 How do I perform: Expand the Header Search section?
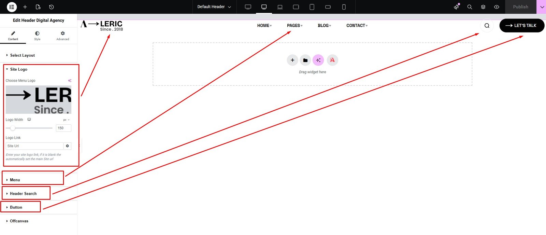tap(23, 194)
